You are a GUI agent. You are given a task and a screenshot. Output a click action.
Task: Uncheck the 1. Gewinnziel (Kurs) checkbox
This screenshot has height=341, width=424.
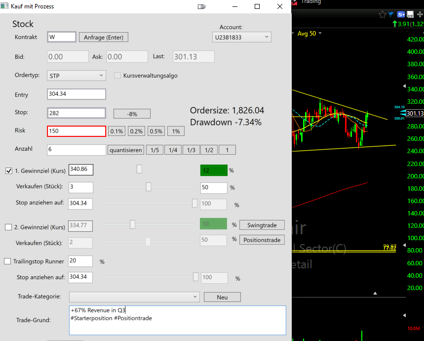(x=9, y=171)
